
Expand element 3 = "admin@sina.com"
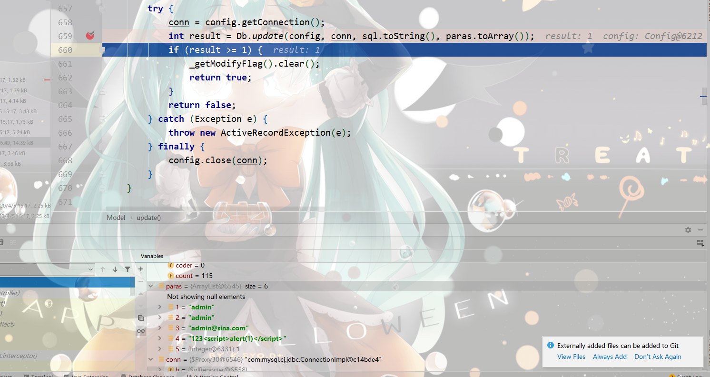point(160,328)
